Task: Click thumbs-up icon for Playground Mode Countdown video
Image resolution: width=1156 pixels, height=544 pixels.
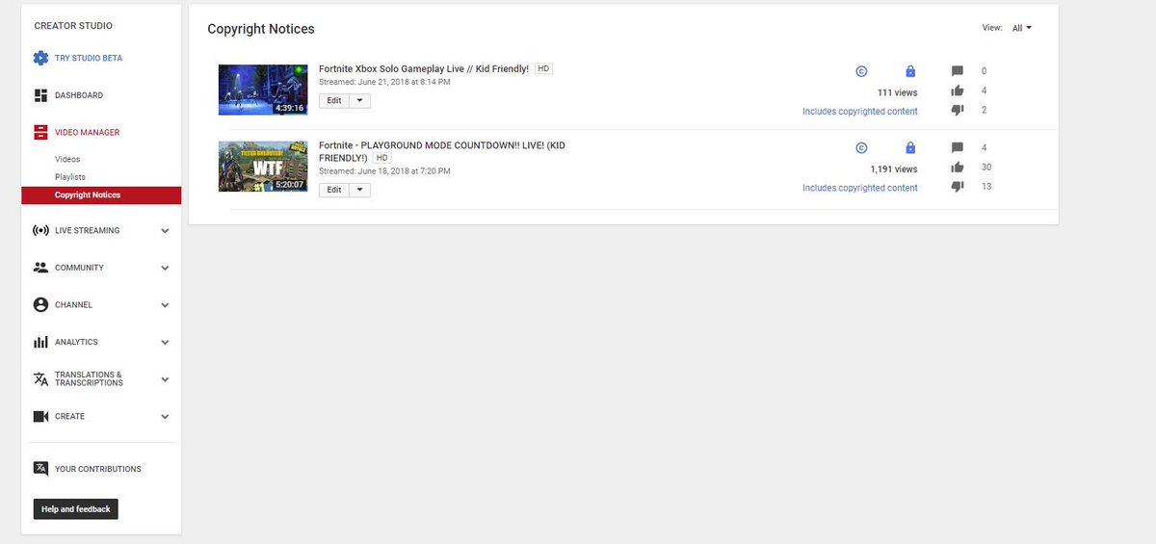Action: [958, 168]
